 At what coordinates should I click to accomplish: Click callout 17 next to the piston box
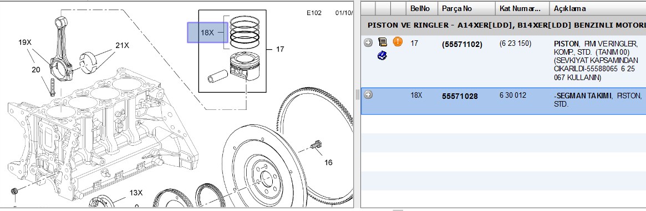pyautogui.click(x=280, y=49)
